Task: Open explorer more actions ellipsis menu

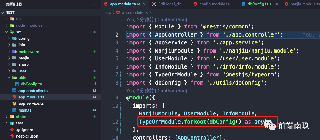Action: coord(94,4)
